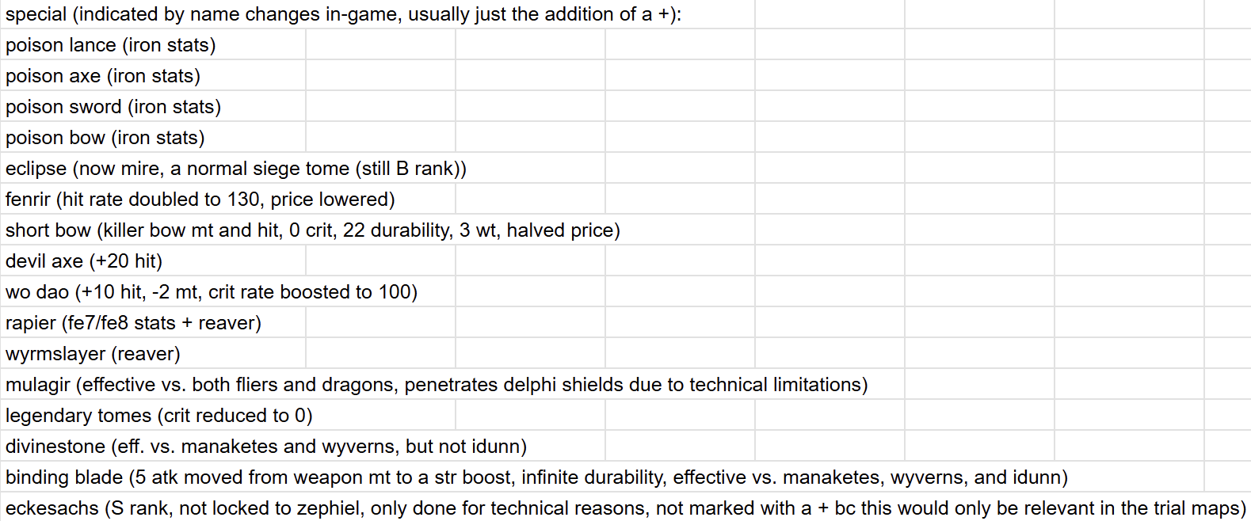Click empty cell right of wyrmslayer (reaver)
The image size is (1251, 521).
(380, 354)
